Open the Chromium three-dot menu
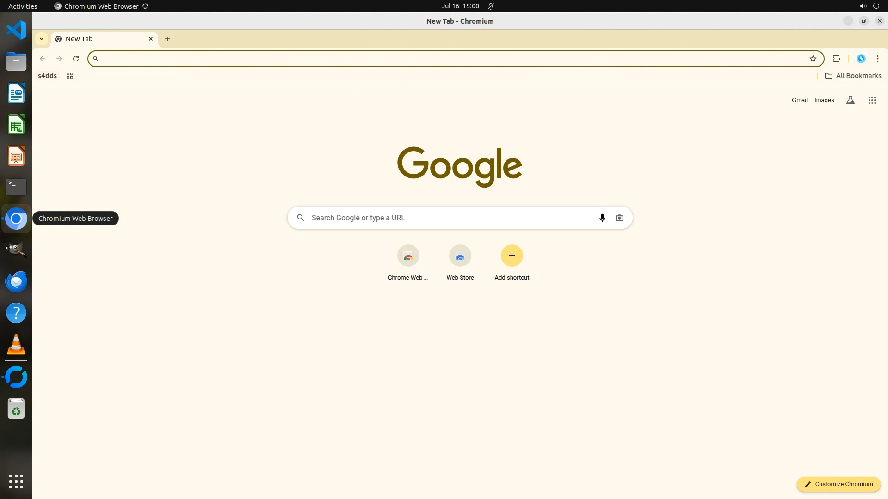The image size is (888, 499). (x=877, y=59)
